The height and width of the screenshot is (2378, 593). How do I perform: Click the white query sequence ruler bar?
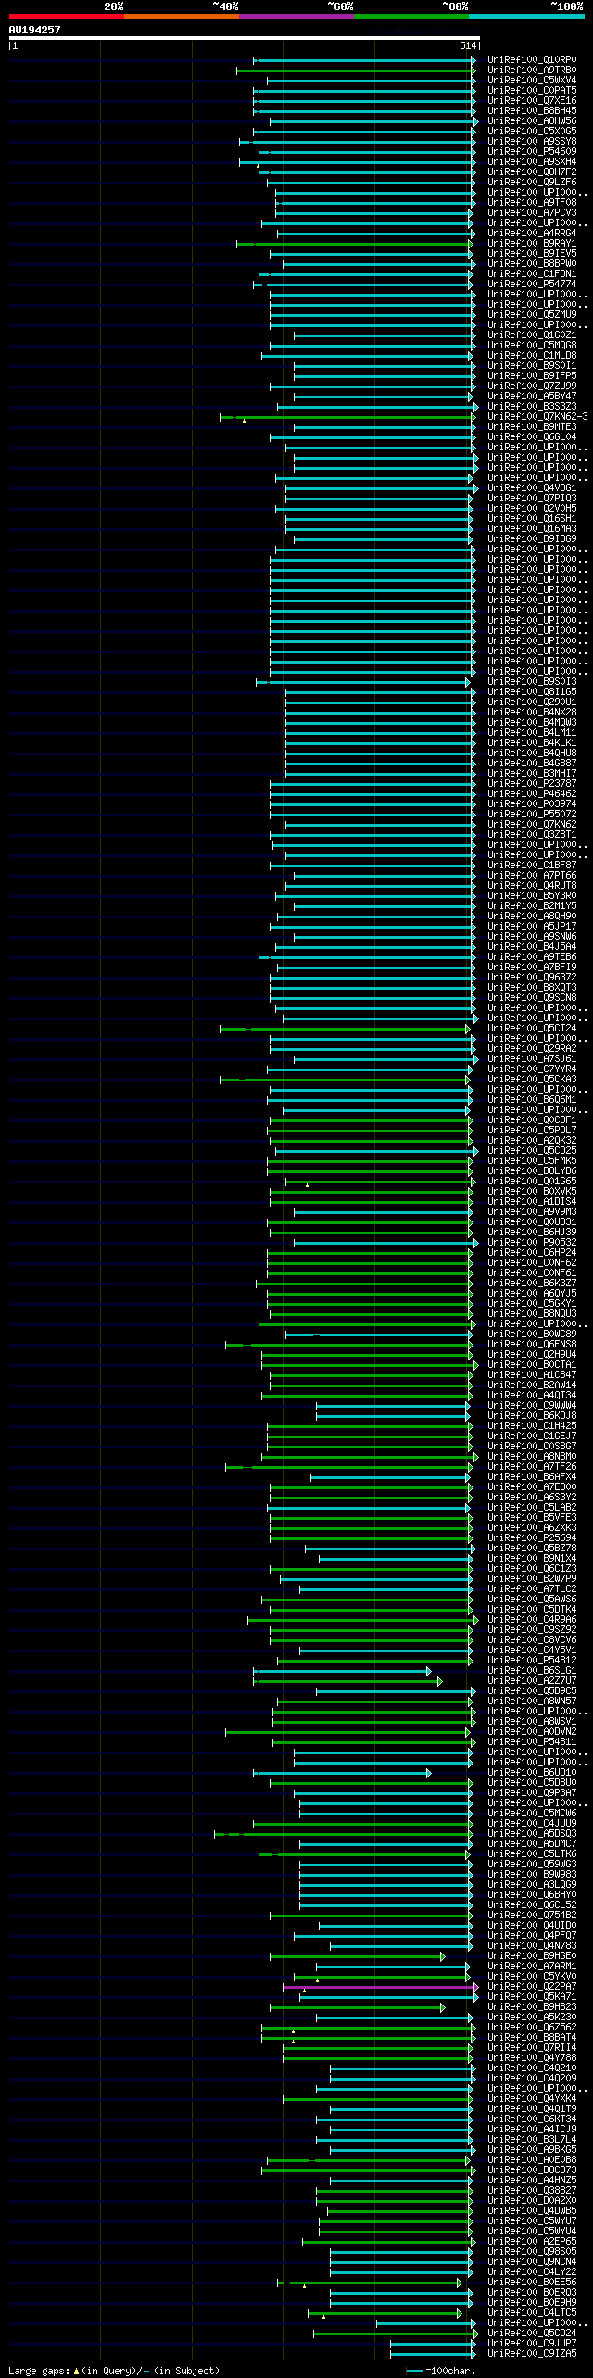click(x=244, y=38)
